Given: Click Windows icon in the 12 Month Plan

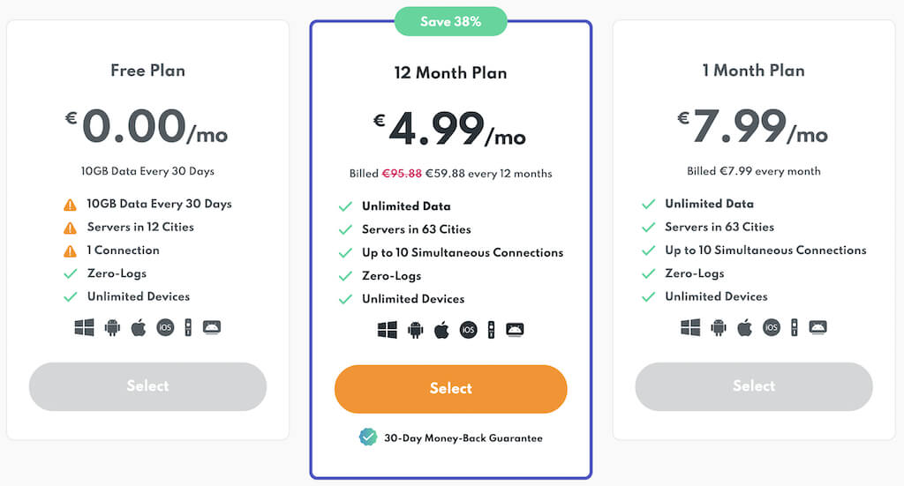Looking at the screenshot, I should 388,330.
